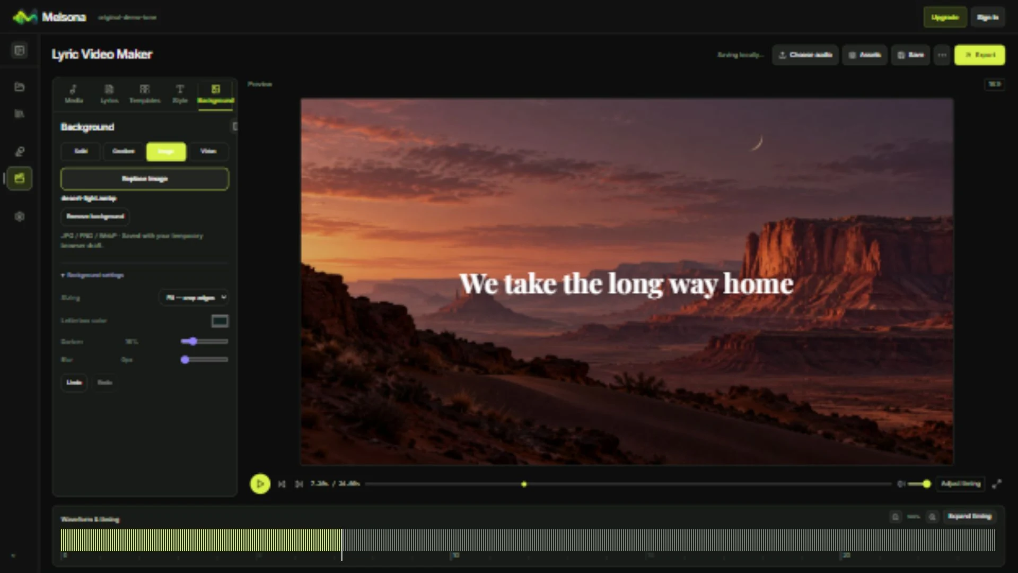The width and height of the screenshot is (1018, 573).
Task: Zoom in the waveform timeline
Action: pos(932,516)
